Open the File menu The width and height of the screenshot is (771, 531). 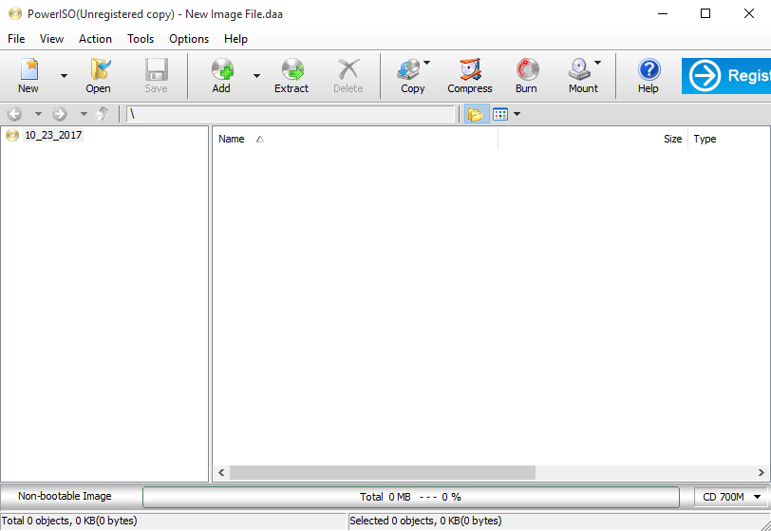[16, 39]
